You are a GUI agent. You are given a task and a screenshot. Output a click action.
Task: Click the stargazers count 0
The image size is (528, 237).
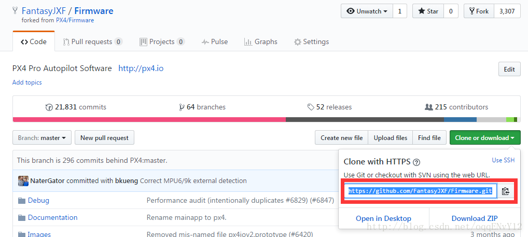(x=451, y=11)
